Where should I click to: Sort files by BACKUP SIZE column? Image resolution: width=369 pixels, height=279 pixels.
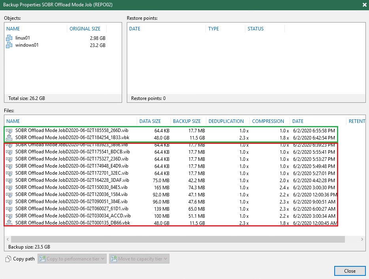coord(186,121)
